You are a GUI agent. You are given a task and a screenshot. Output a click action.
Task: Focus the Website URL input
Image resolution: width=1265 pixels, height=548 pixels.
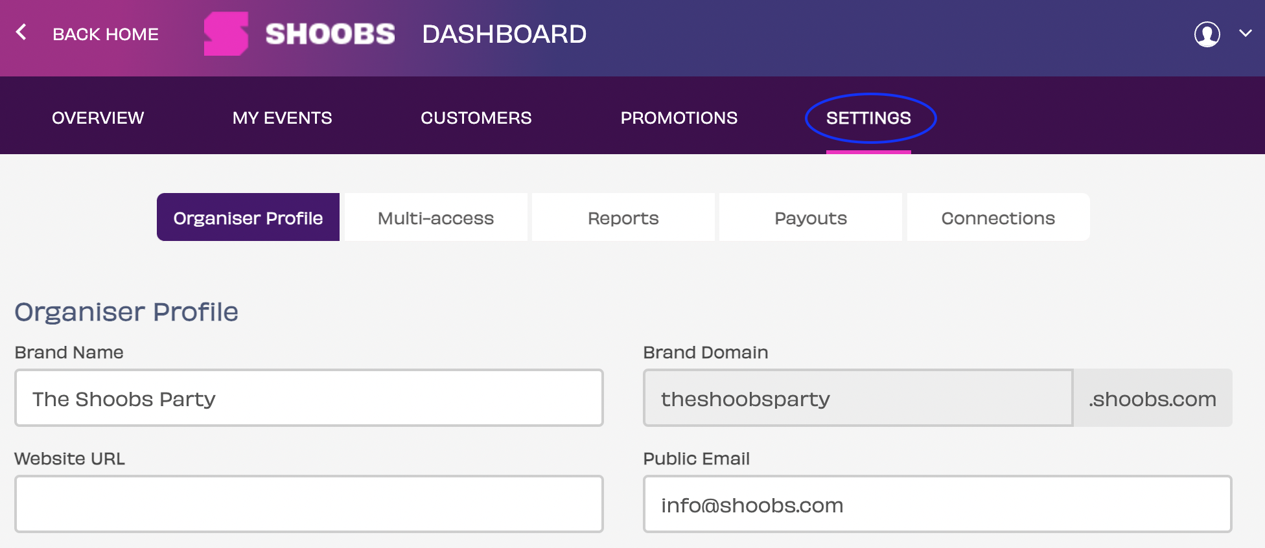(x=309, y=504)
